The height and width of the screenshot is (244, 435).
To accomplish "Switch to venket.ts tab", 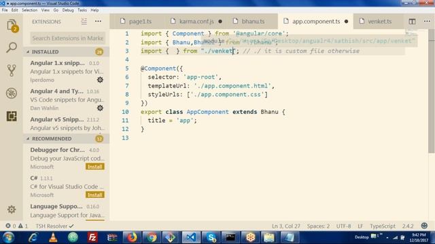I will pos(379,21).
